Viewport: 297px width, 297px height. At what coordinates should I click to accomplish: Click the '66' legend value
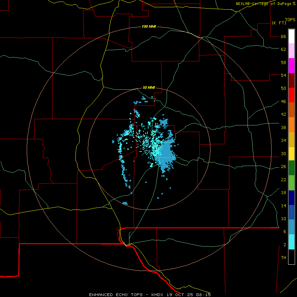tap(283, 37)
